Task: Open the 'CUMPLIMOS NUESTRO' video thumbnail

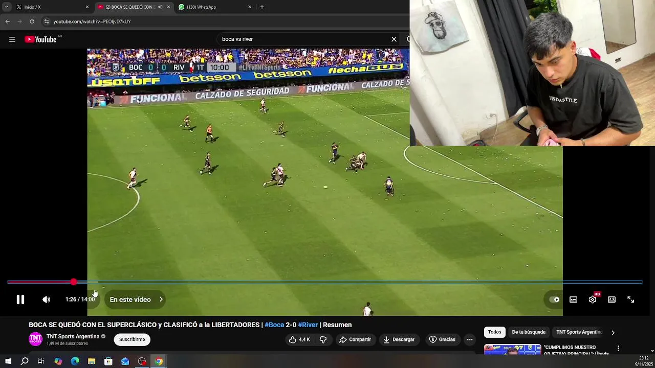Action: point(512,350)
